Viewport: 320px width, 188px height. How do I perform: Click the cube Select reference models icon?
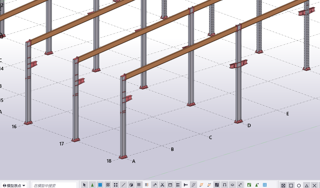click(x=131, y=185)
